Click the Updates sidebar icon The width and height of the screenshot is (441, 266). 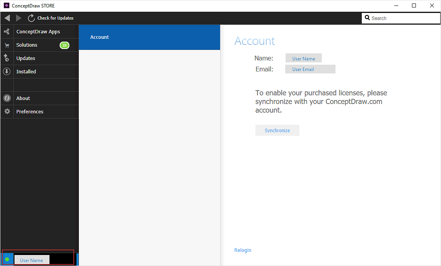[6, 58]
